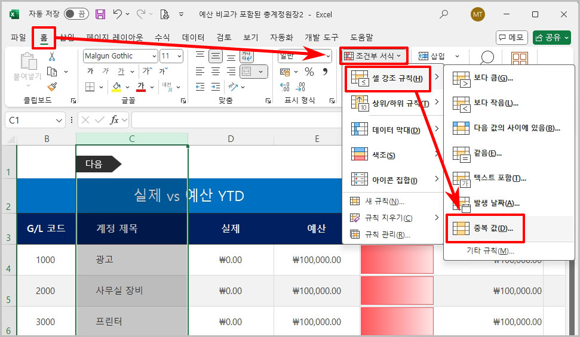Select the 홈 ribbon tab

pos(44,38)
